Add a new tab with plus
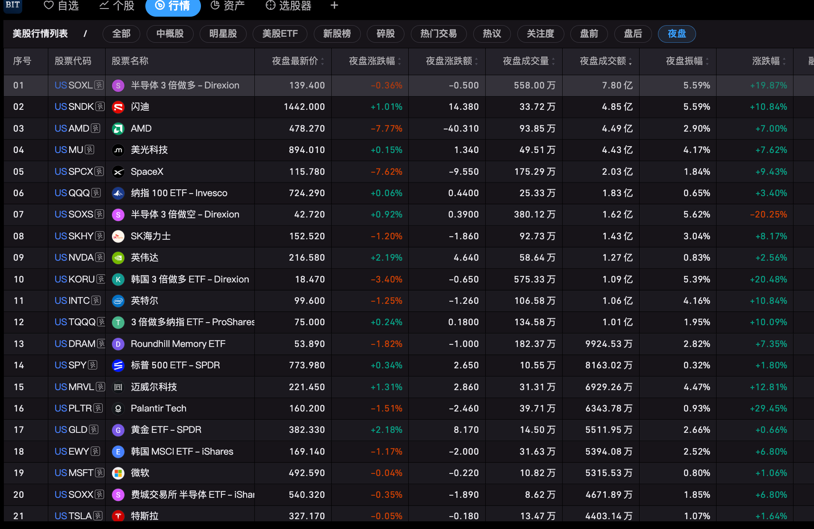This screenshot has width=814, height=529. [335, 5]
